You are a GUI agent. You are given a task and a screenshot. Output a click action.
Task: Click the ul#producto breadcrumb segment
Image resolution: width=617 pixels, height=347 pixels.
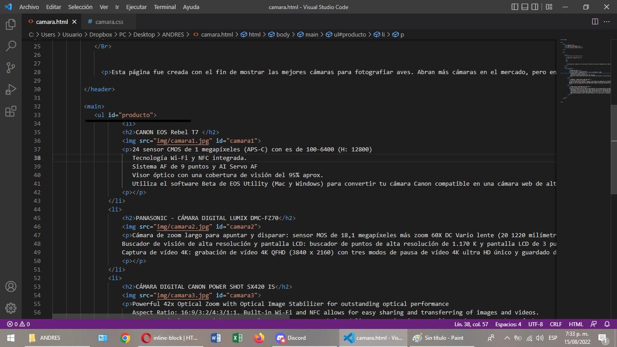(x=346, y=34)
